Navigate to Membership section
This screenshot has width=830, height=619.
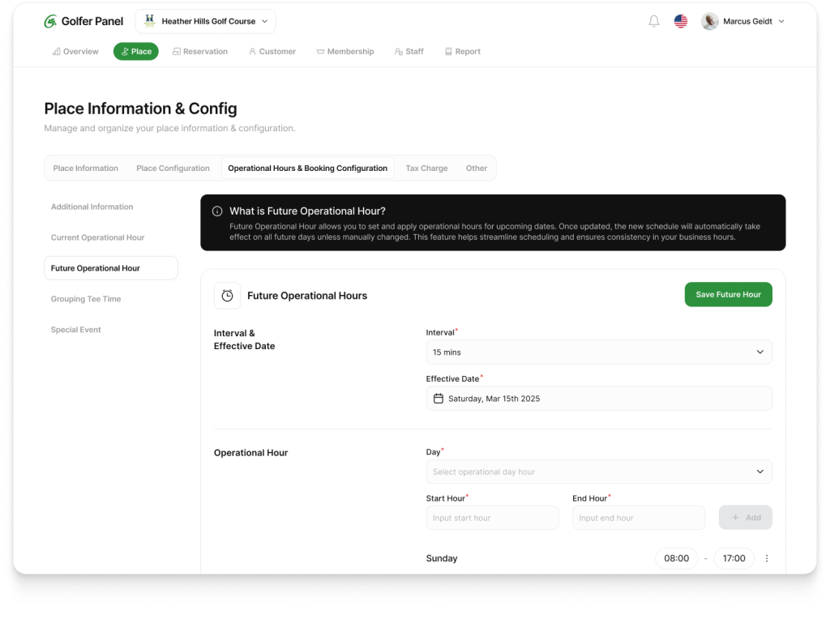(x=345, y=51)
